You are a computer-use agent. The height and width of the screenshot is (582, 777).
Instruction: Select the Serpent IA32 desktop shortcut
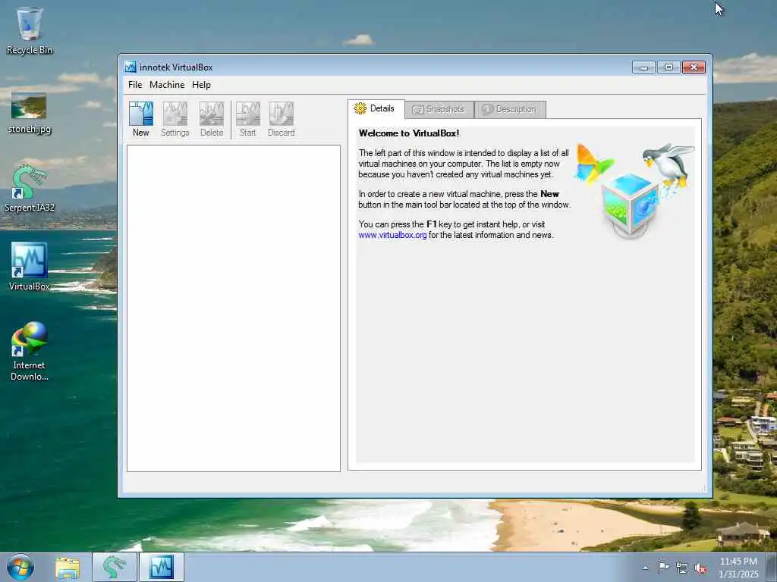click(30, 189)
